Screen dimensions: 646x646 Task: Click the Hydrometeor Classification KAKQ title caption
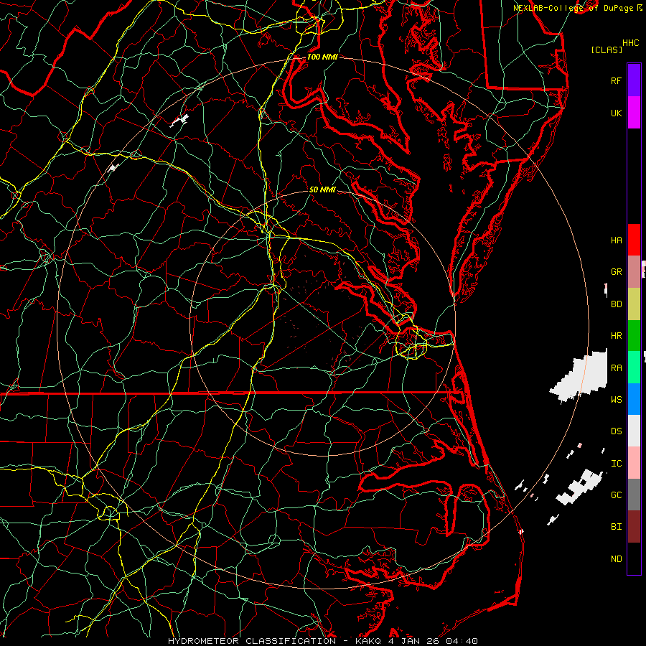[x=323, y=641]
